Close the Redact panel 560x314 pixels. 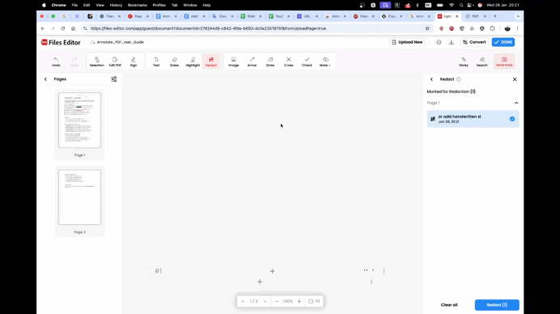[515, 79]
